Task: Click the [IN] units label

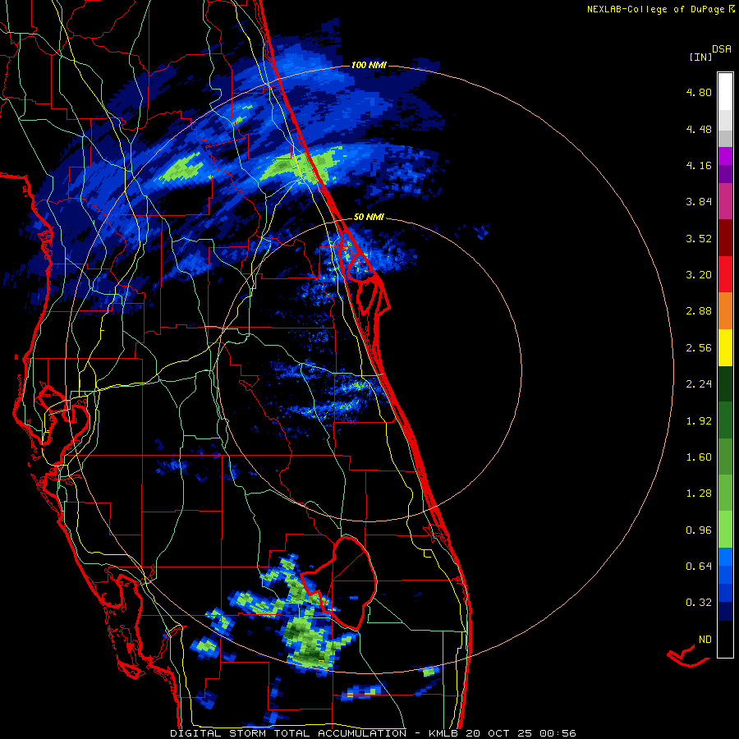Action: [700, 57]
